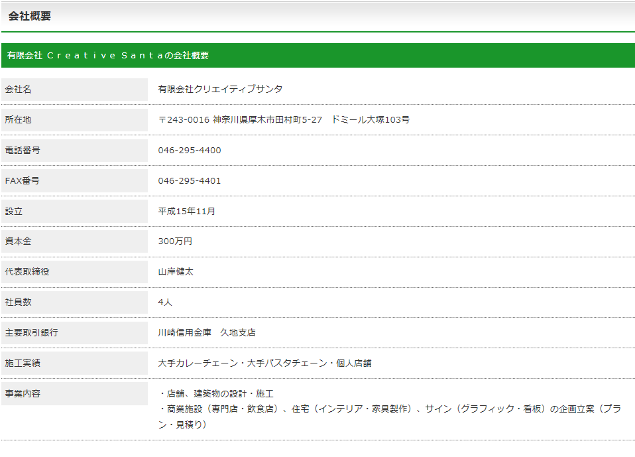635x457 pixels.
Task: Click the employee count 4人
Action: pos(165,302)
